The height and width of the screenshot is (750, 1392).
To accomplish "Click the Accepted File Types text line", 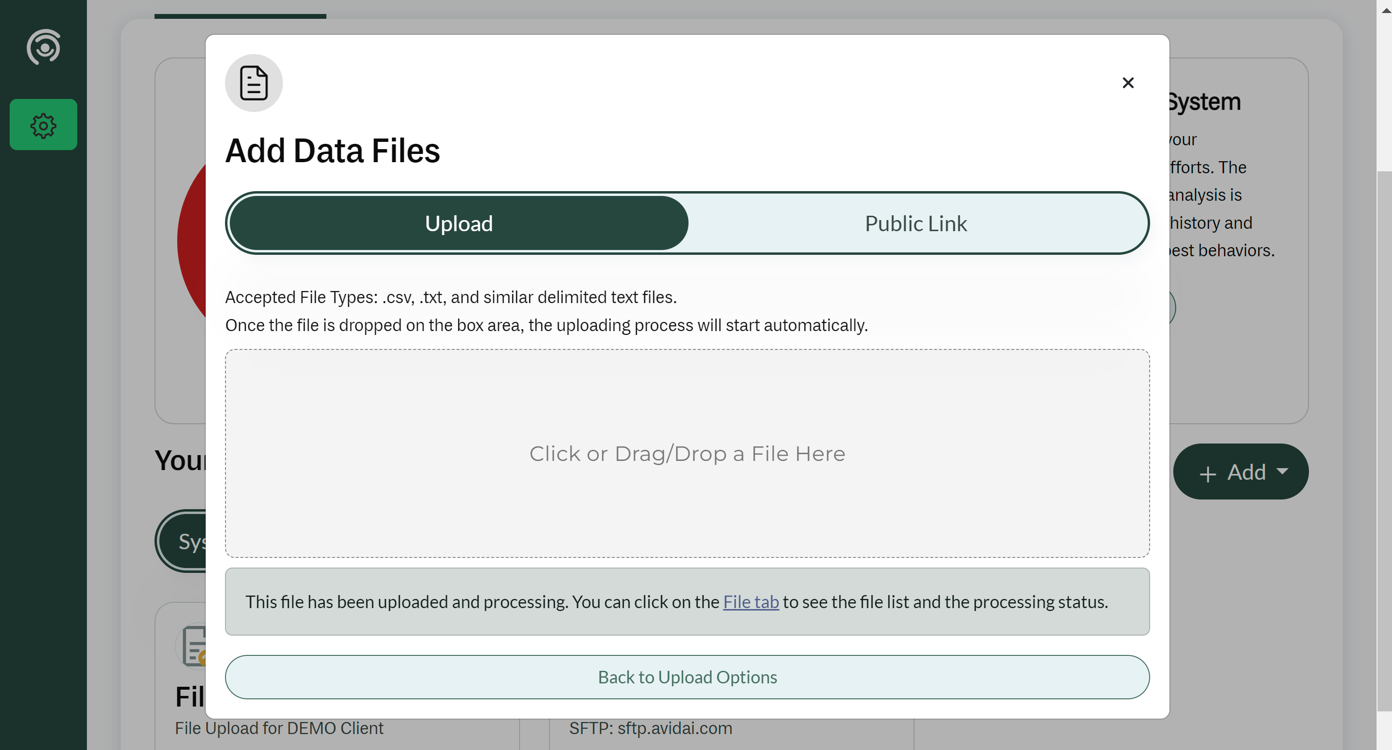I will (x=450, y=297).
